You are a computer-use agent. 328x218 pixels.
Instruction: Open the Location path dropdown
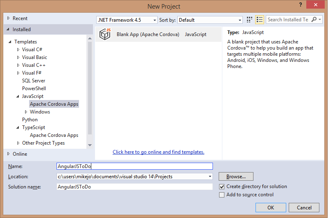pyautogui.click(x=210, y=177)
